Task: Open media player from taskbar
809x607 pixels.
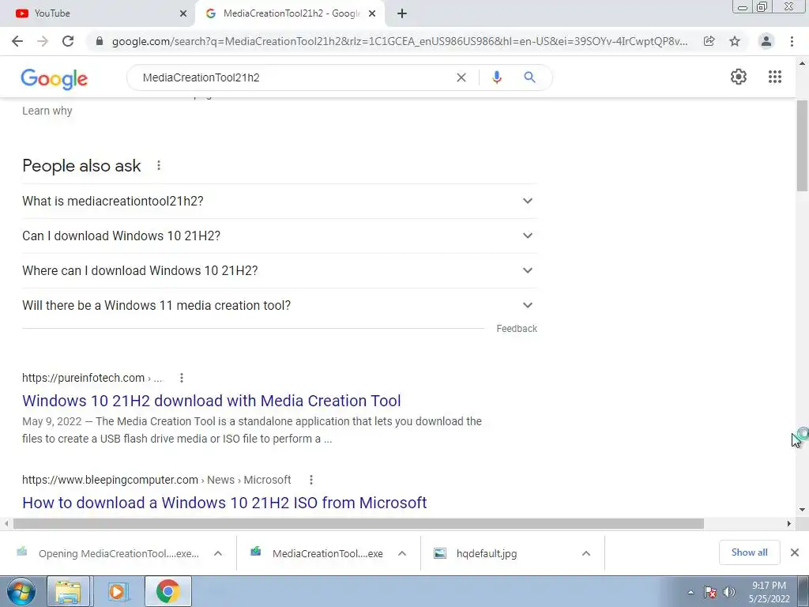Action: pos(118,591)
